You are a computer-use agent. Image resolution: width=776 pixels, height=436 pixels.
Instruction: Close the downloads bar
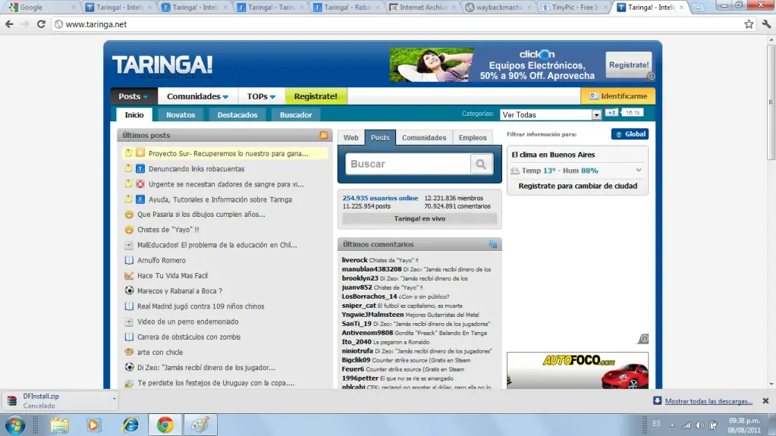coord(765,401)
